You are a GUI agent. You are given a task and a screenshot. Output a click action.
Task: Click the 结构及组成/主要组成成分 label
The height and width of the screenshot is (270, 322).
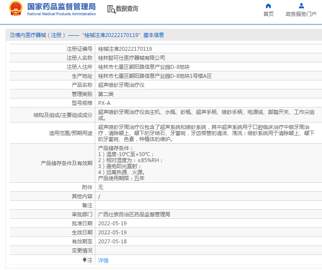point(63,115)
